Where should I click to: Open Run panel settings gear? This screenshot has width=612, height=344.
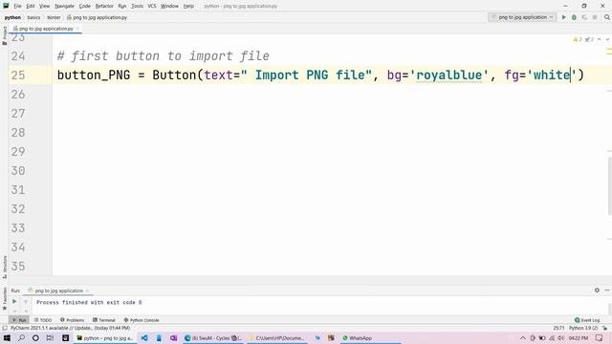coord(597,290)
